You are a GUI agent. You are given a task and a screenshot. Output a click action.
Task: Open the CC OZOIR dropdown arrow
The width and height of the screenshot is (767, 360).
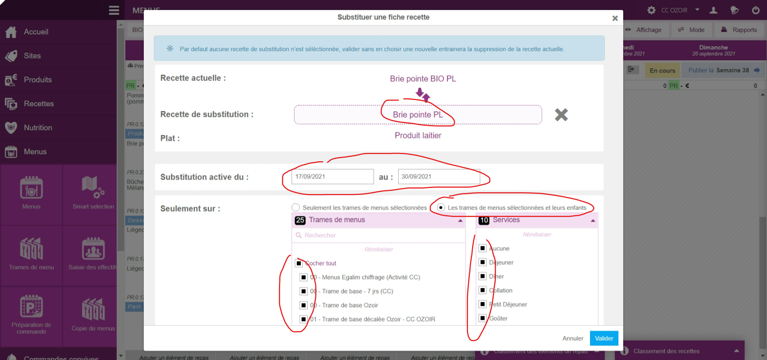click(698, 10)
